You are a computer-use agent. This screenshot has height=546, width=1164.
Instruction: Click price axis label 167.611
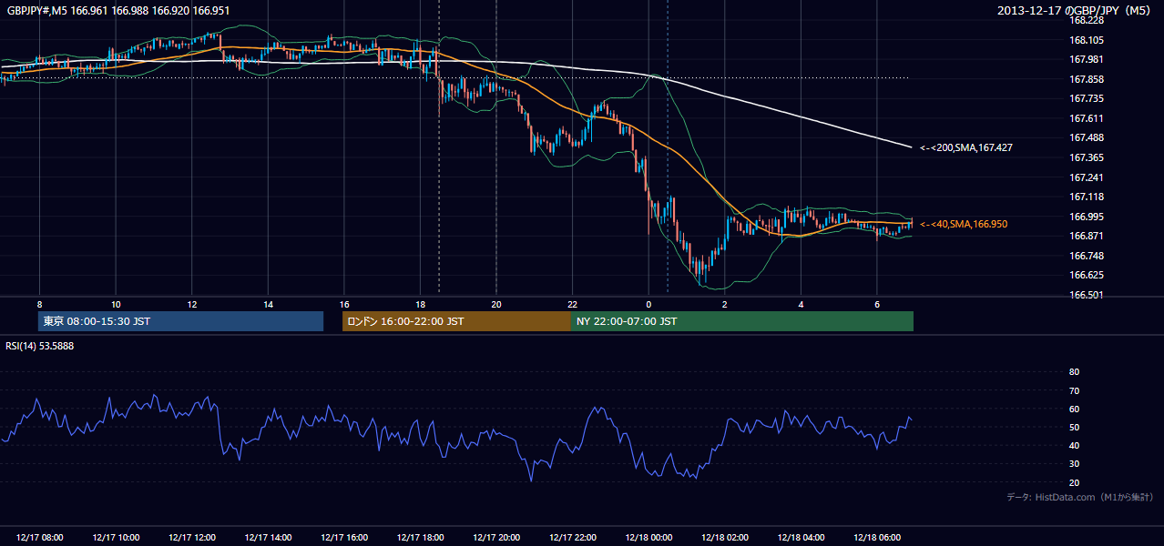coord(1087,118)
